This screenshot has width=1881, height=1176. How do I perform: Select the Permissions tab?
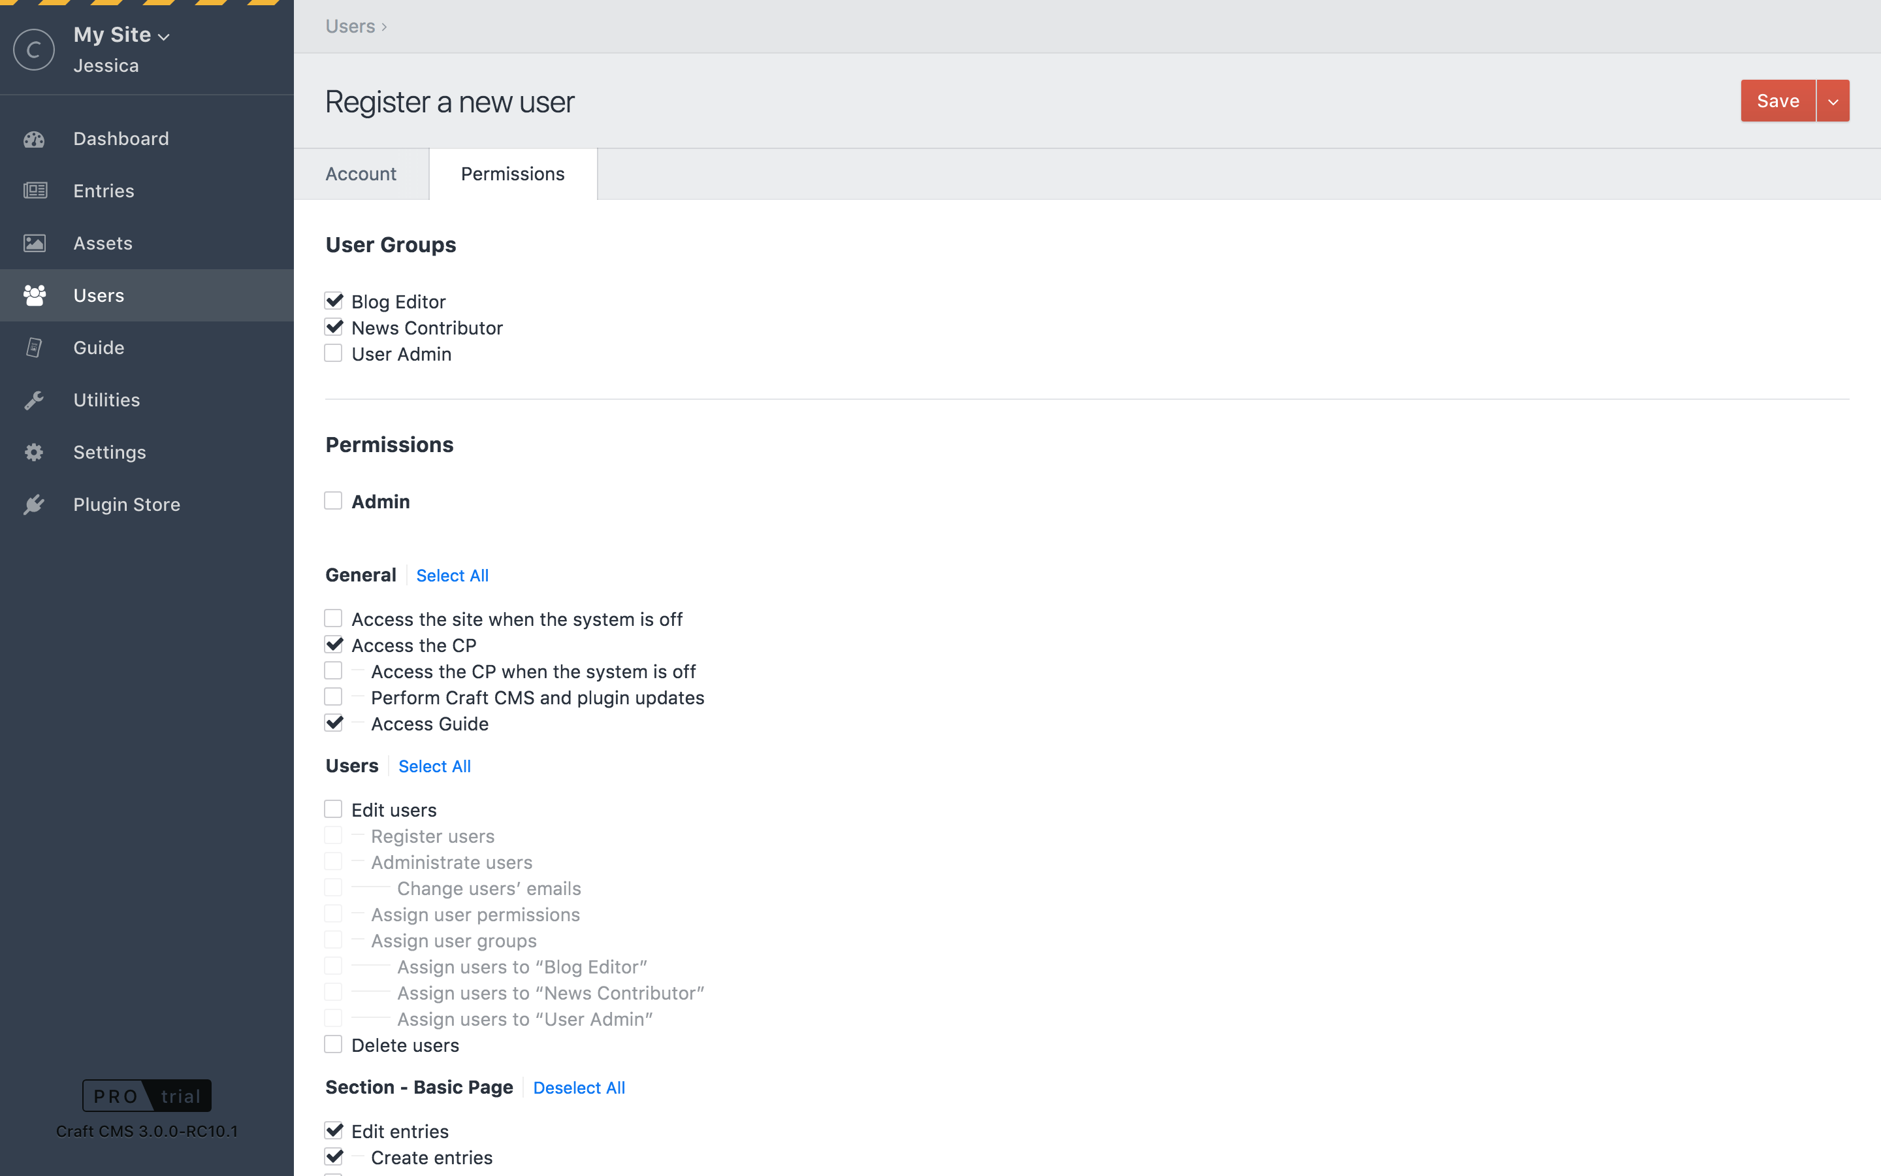click(x=513, y=173)
